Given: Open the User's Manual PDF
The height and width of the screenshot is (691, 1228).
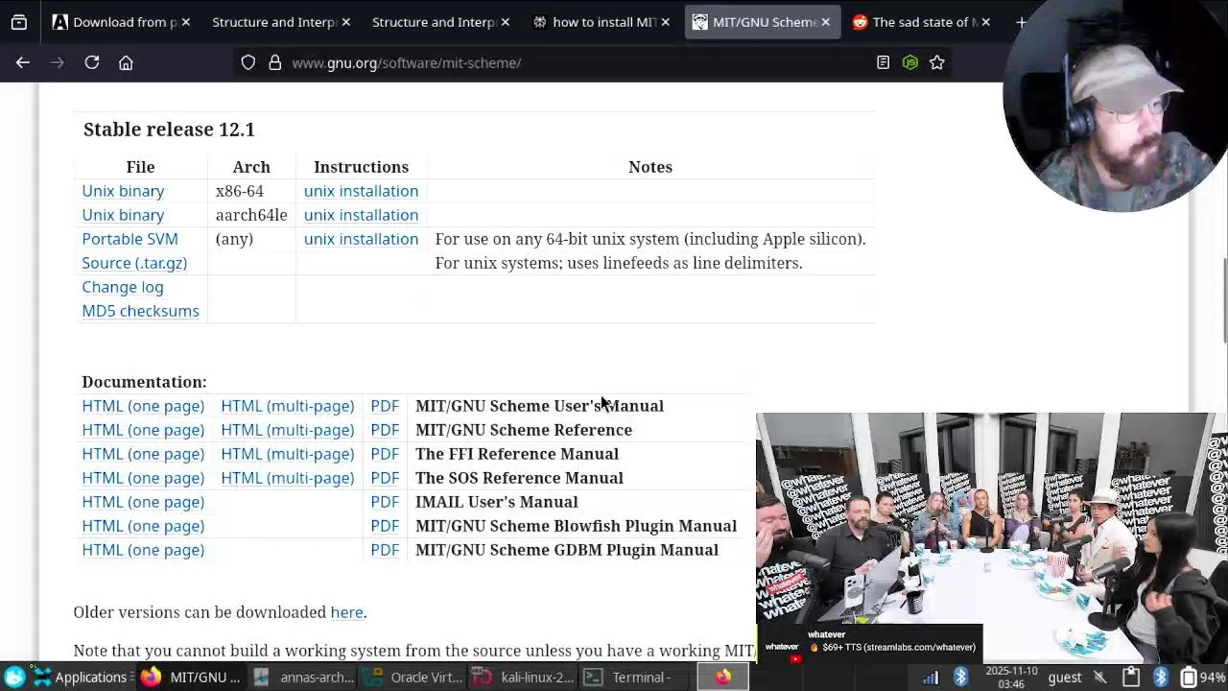Looking at the screenshot, I should click(385, 406).
